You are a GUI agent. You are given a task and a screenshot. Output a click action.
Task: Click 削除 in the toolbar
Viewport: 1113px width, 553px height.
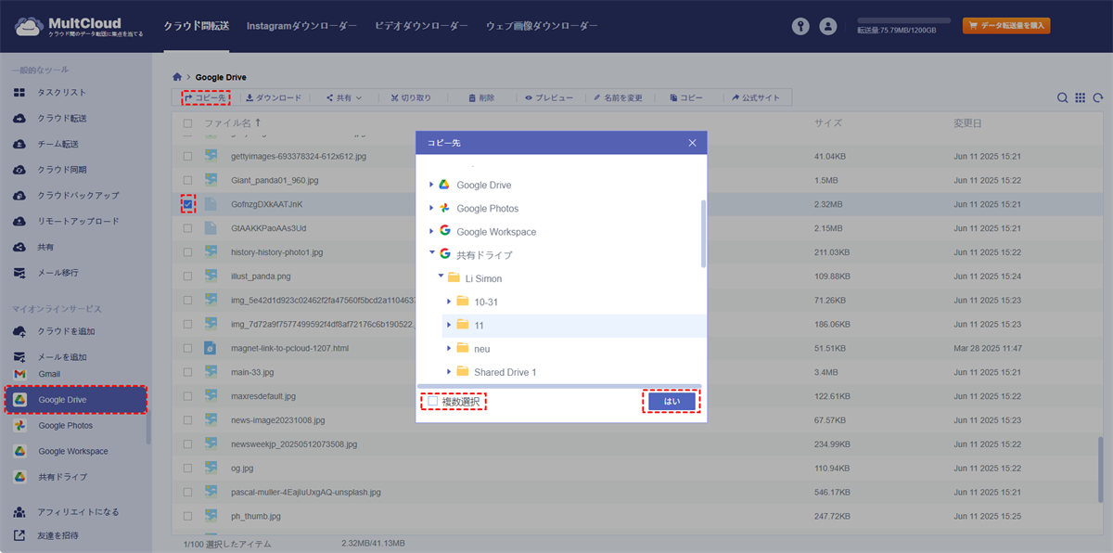point(481,97)
